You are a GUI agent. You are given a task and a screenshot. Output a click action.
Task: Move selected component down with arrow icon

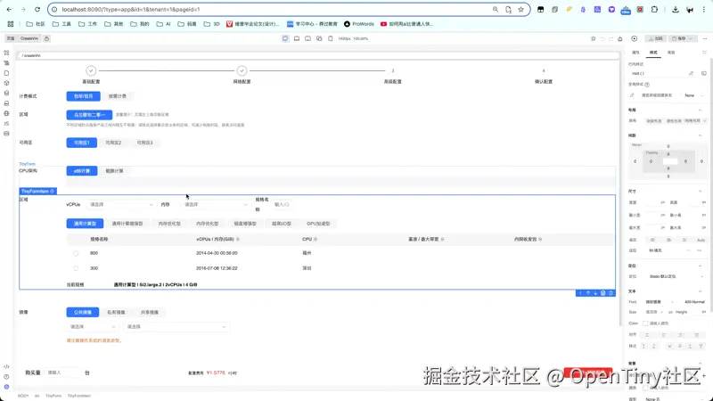pyautogui.click(x=595, y=293)
